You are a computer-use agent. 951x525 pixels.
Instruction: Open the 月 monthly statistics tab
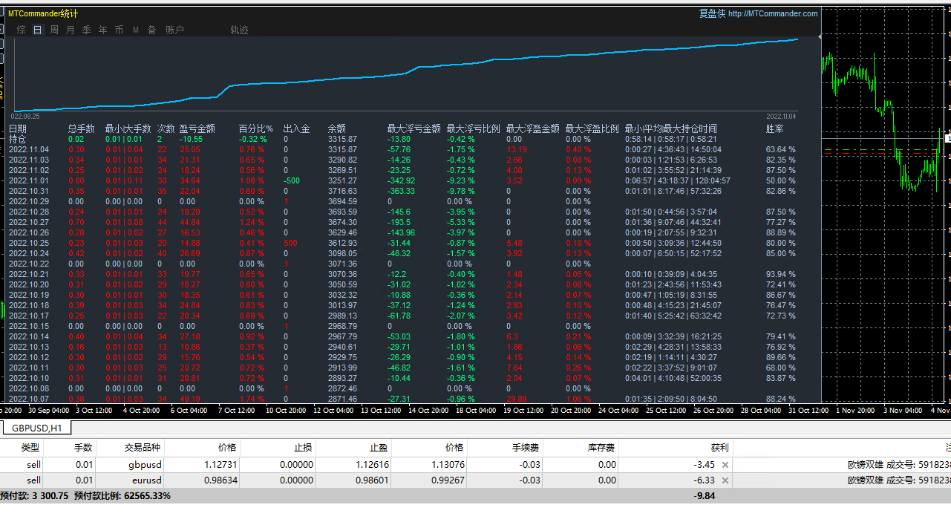tap(71, 30)
